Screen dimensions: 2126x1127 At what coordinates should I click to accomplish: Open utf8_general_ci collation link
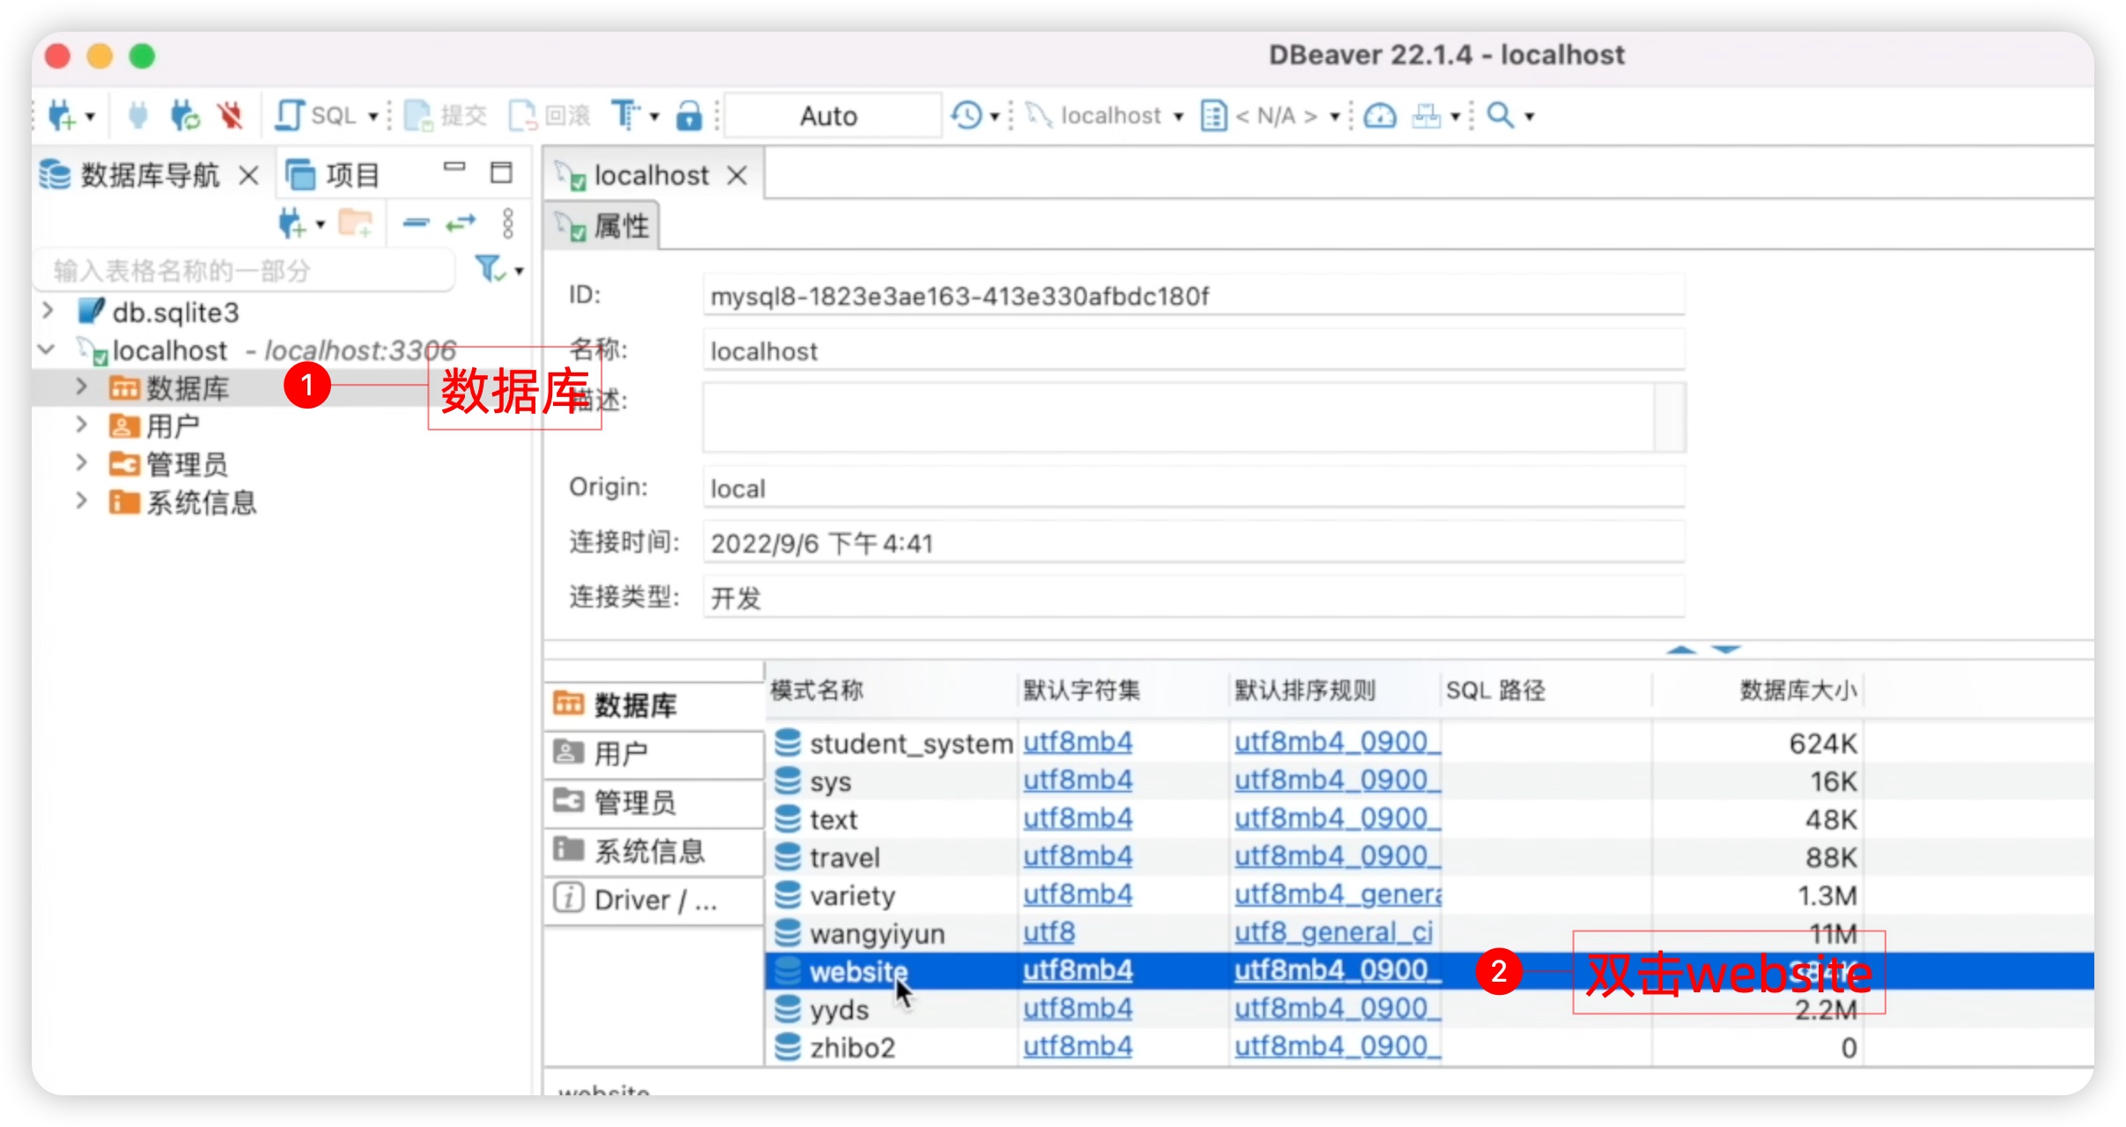(x=1333, y=932)
